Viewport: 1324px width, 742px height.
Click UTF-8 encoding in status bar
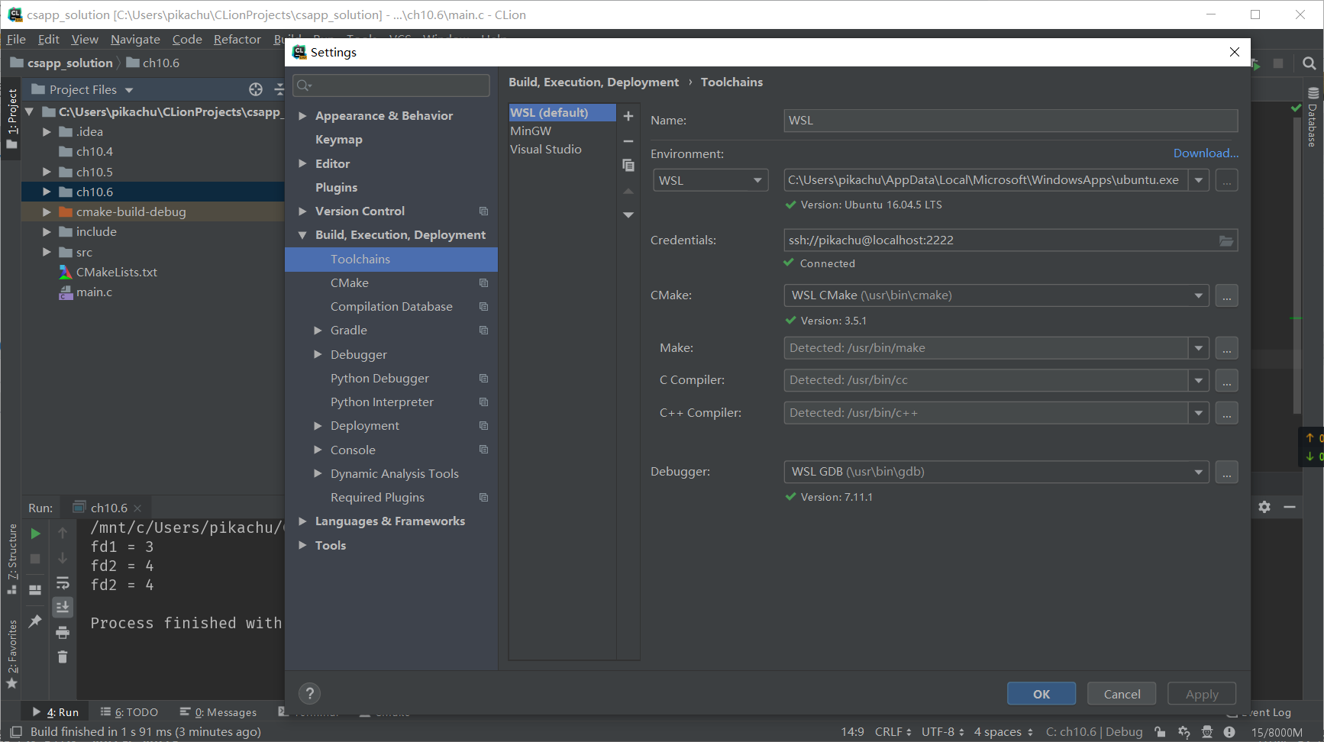942,731
